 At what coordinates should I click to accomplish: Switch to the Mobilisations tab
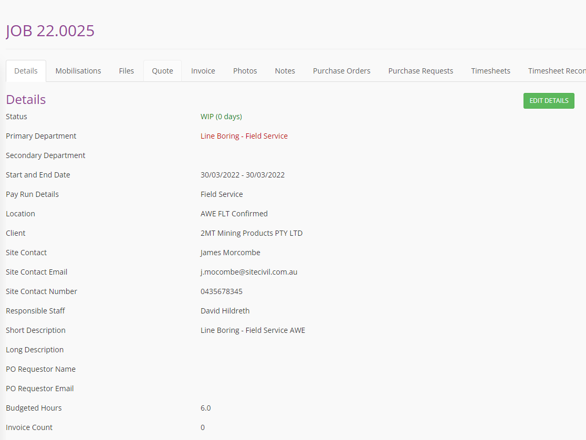(78, 71)
